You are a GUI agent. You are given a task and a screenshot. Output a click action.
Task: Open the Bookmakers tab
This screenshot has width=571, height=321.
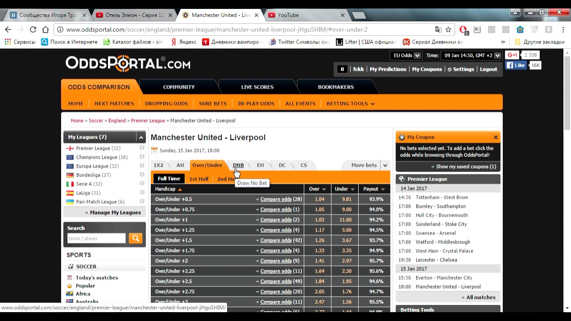335,87
